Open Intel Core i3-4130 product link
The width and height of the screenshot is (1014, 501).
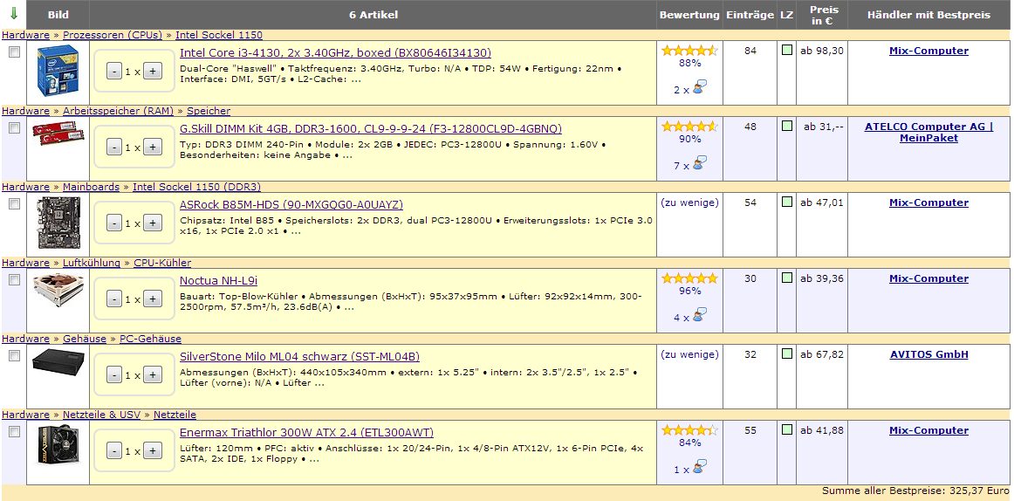335,53
